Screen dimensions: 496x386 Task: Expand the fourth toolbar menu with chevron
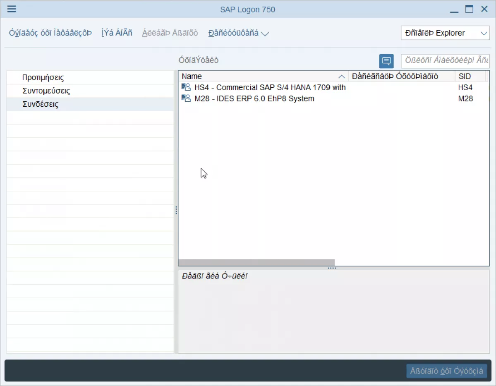tap(239, 33)
